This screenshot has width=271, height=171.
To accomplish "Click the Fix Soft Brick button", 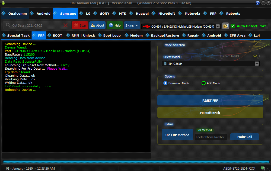I will (210, 113).
